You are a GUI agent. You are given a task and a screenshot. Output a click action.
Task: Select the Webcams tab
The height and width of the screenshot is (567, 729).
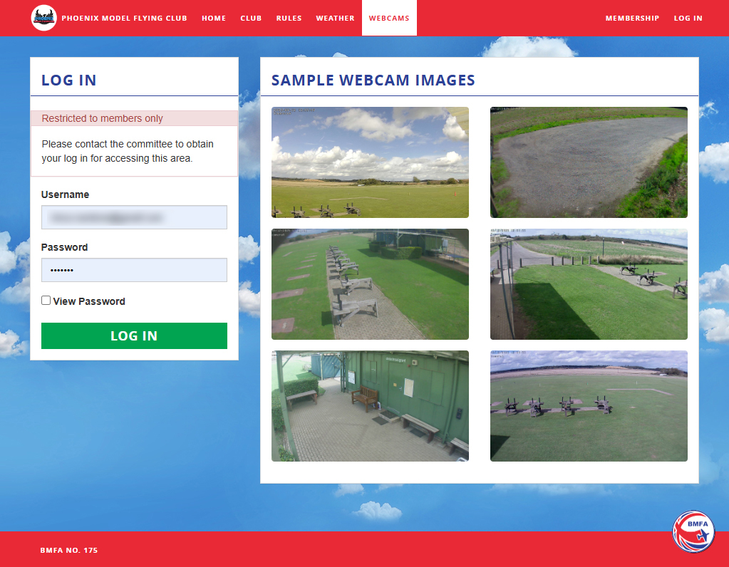pos(389,19)
